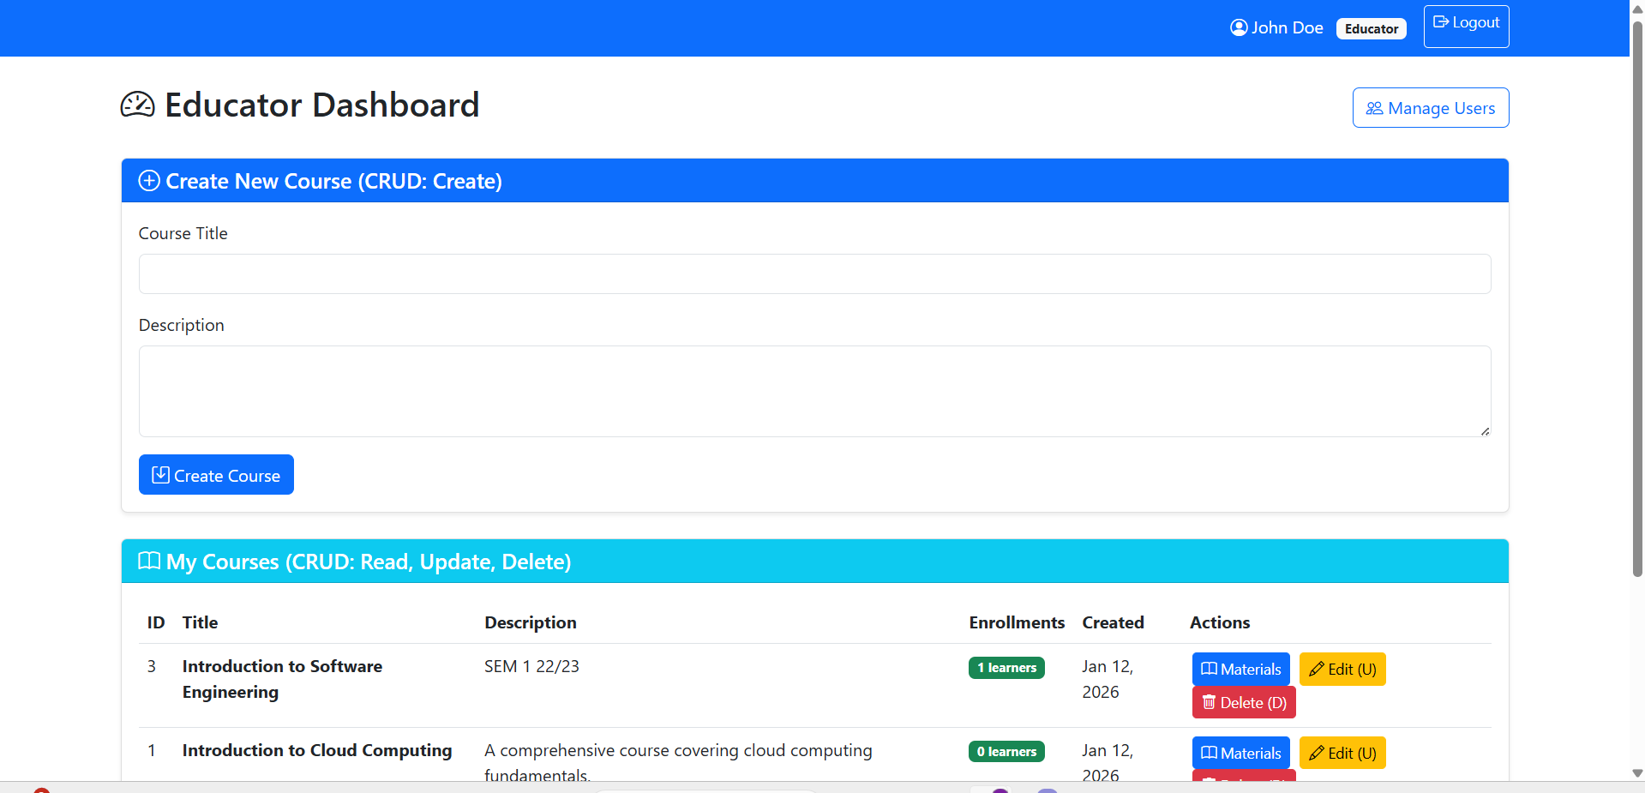Image resolution: width=1645 pixels, height=793 pixels.
Task: Click the Educator role badge
Action: [1371, 28]
